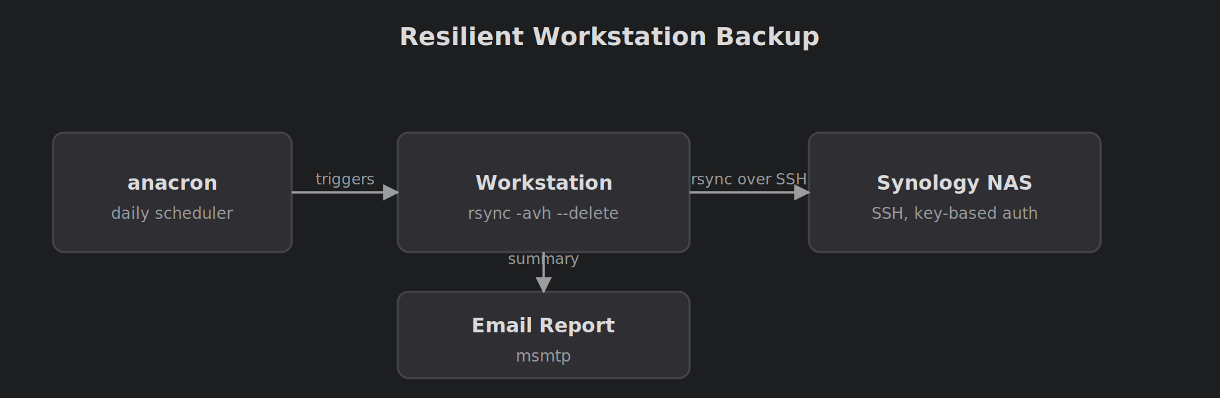Click the arrowhead pointing into Synology NAS
Viewport: 1220px width, 398px height.
802,192
